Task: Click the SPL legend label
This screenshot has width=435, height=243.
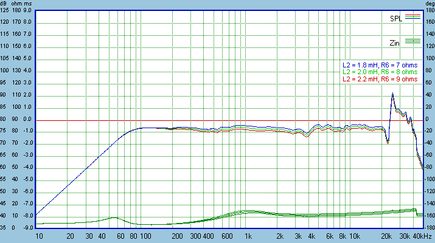Action: [396, 18]
